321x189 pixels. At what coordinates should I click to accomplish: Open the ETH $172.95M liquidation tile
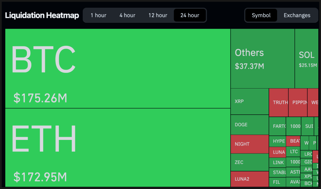click(x=118, y=148)
